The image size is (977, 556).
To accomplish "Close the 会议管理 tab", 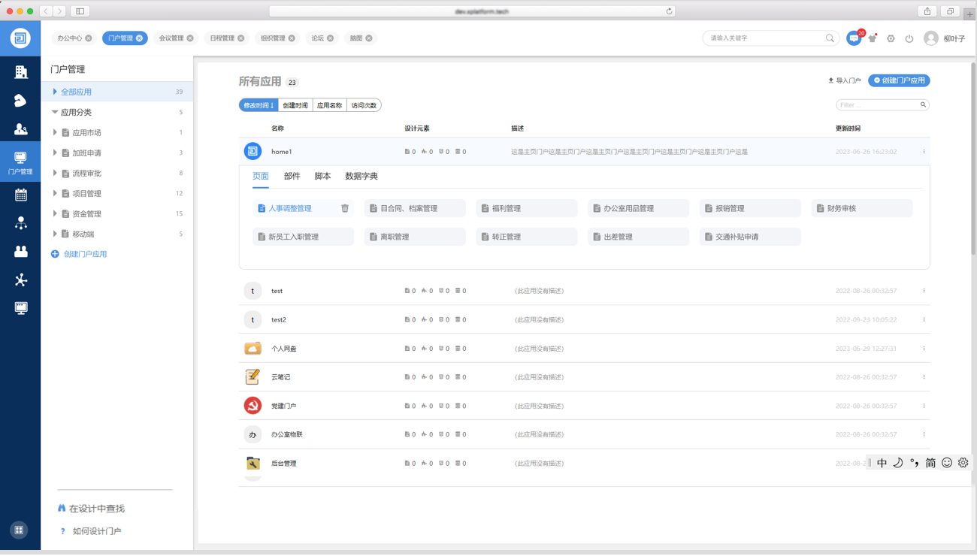I will coord(190,38).
